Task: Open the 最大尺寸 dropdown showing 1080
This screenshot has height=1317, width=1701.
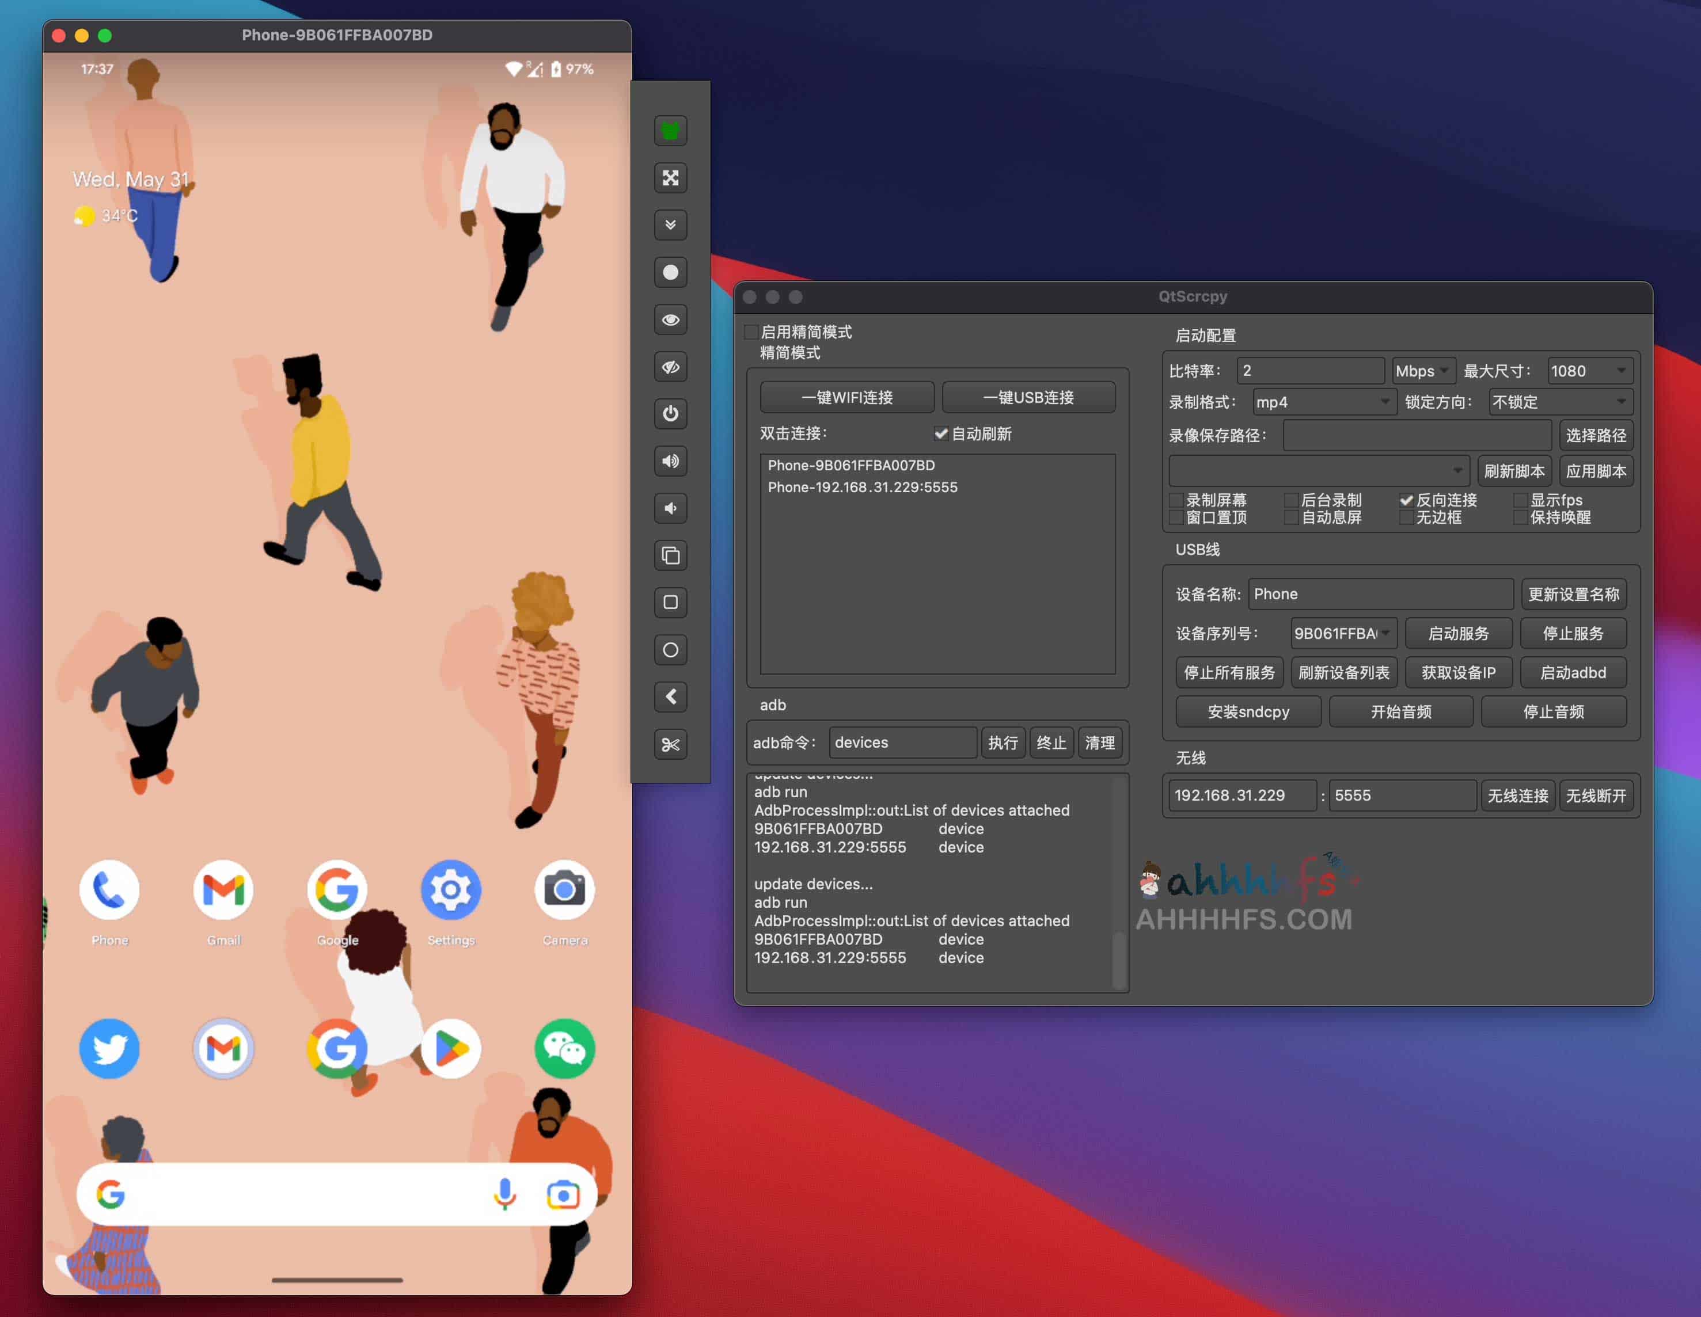Action: point(1589,371)
